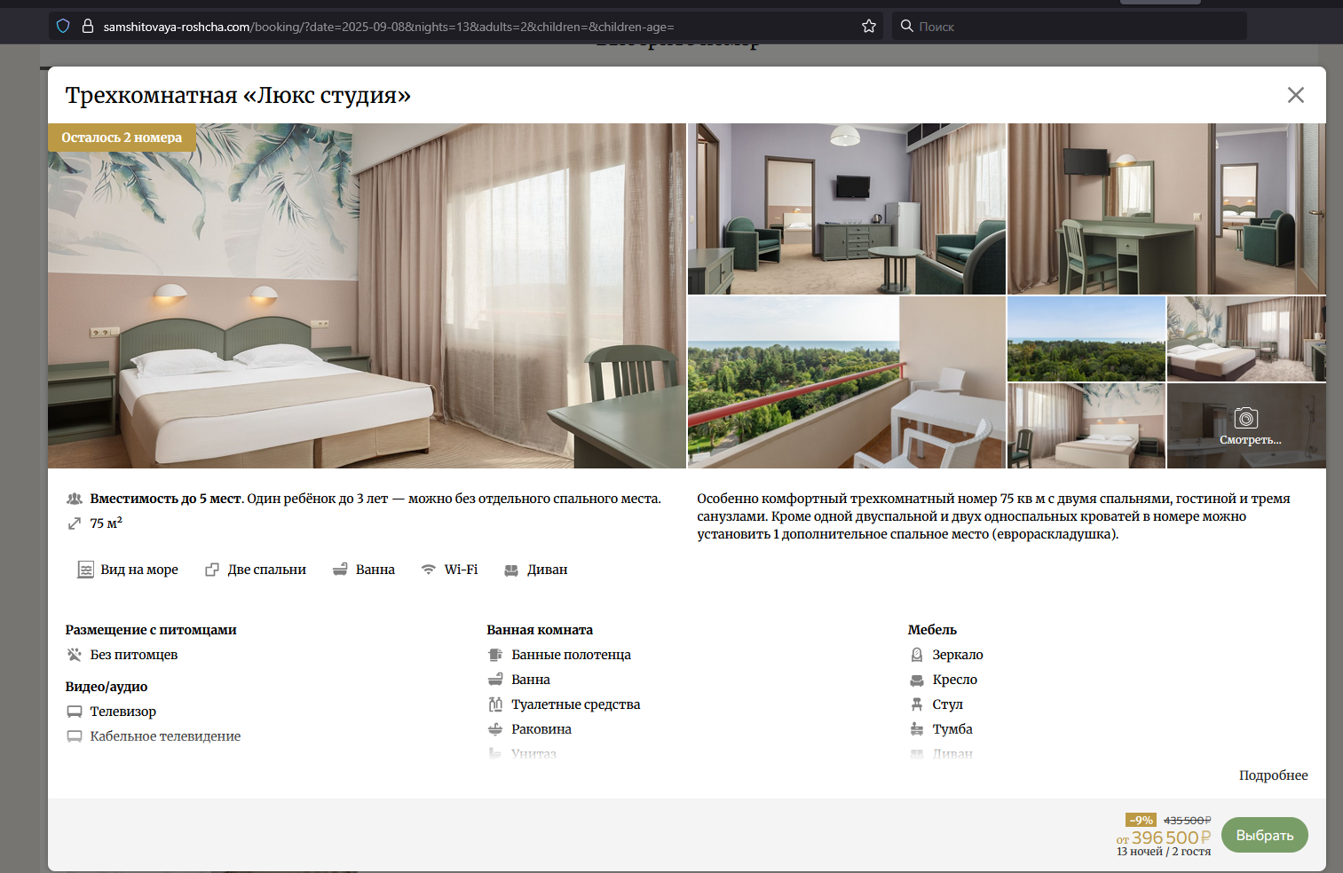Open the balcony sea view photo

(x=847, y=382)
